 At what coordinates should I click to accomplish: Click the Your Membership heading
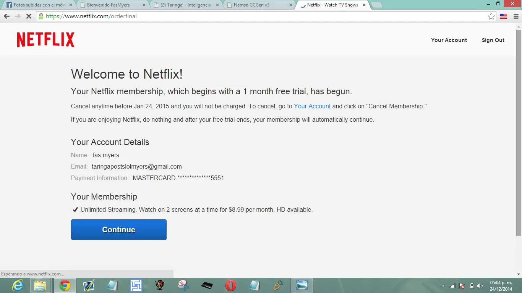(x=104, y=197)
